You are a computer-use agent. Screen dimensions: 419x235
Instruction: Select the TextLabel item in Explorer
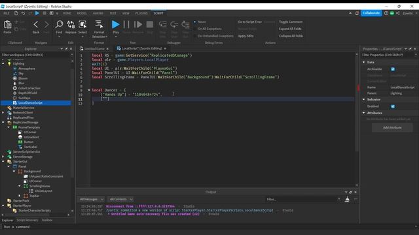point(31,147)
